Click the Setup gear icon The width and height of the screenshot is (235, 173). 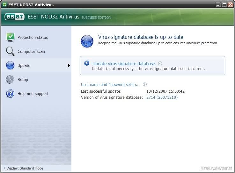[x=10, y=79]
